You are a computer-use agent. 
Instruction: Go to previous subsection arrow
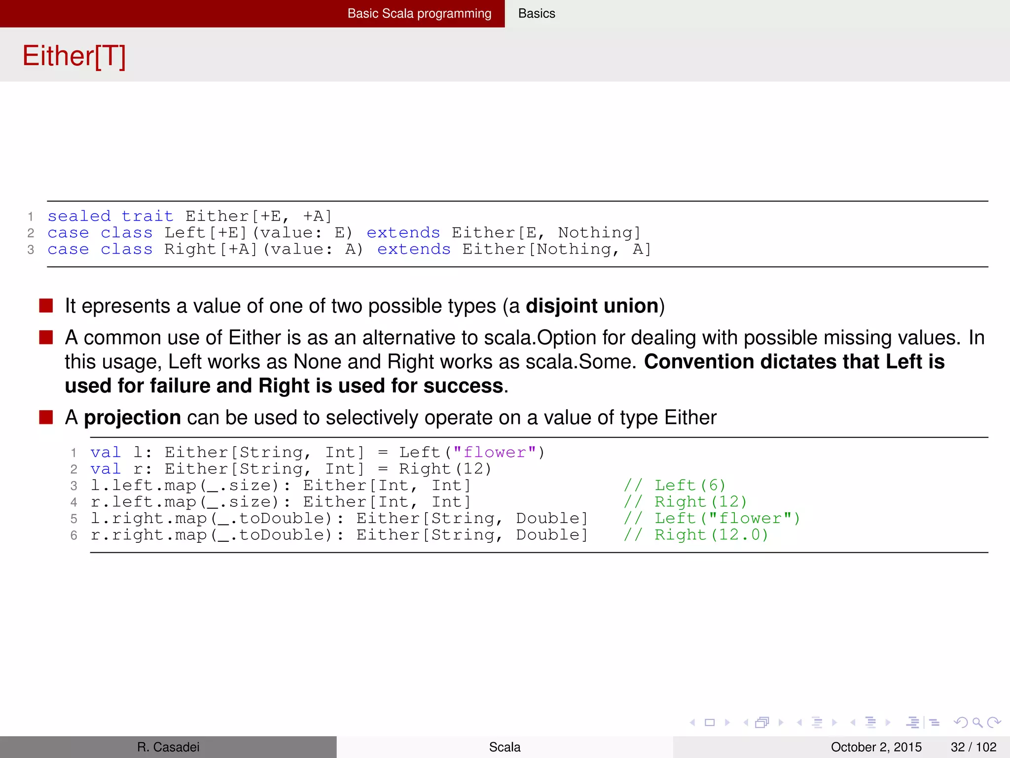point(799,722)
